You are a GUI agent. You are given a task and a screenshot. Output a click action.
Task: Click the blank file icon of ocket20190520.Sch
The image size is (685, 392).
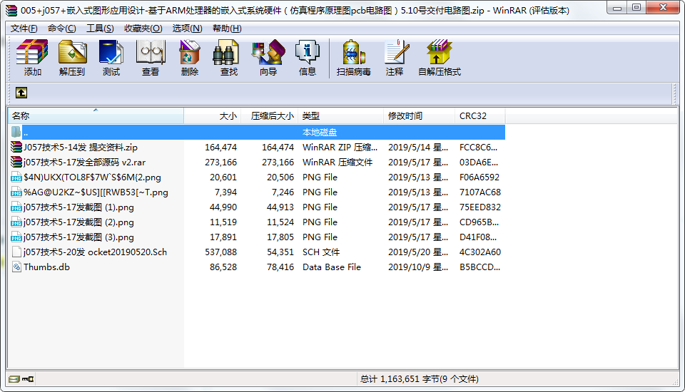coord(16,252)
